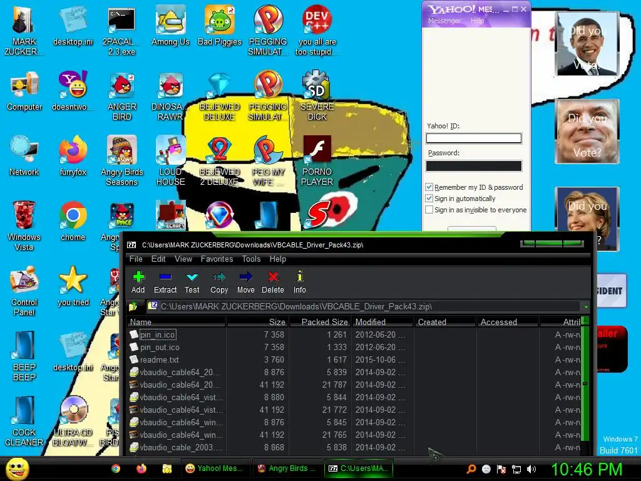The height and width of the screenshot is (481, 641).
Task: Click the 7-Zip file list vertical scrollbar
Action: pyautogui.click(x=585, y=385)
